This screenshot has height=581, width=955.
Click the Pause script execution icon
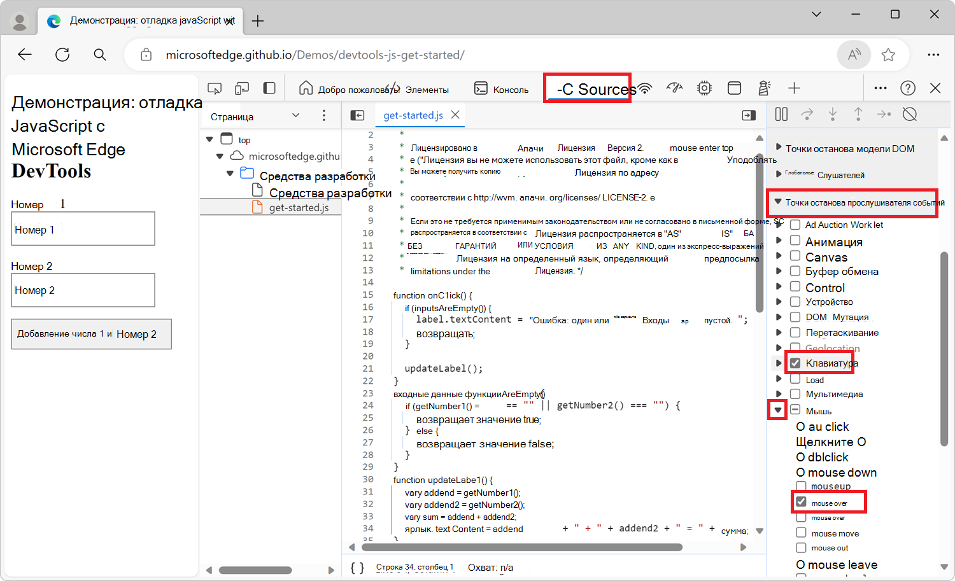click(x=781, y=114)
